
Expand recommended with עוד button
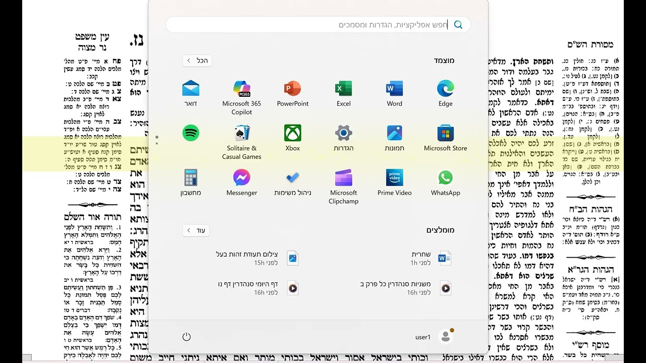[x=196, y=230]
